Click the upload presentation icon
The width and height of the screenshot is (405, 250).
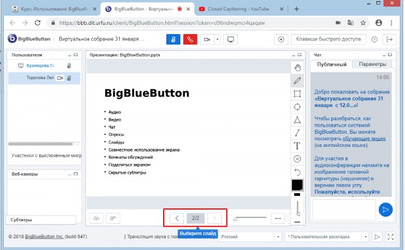(x=97, y=219)
